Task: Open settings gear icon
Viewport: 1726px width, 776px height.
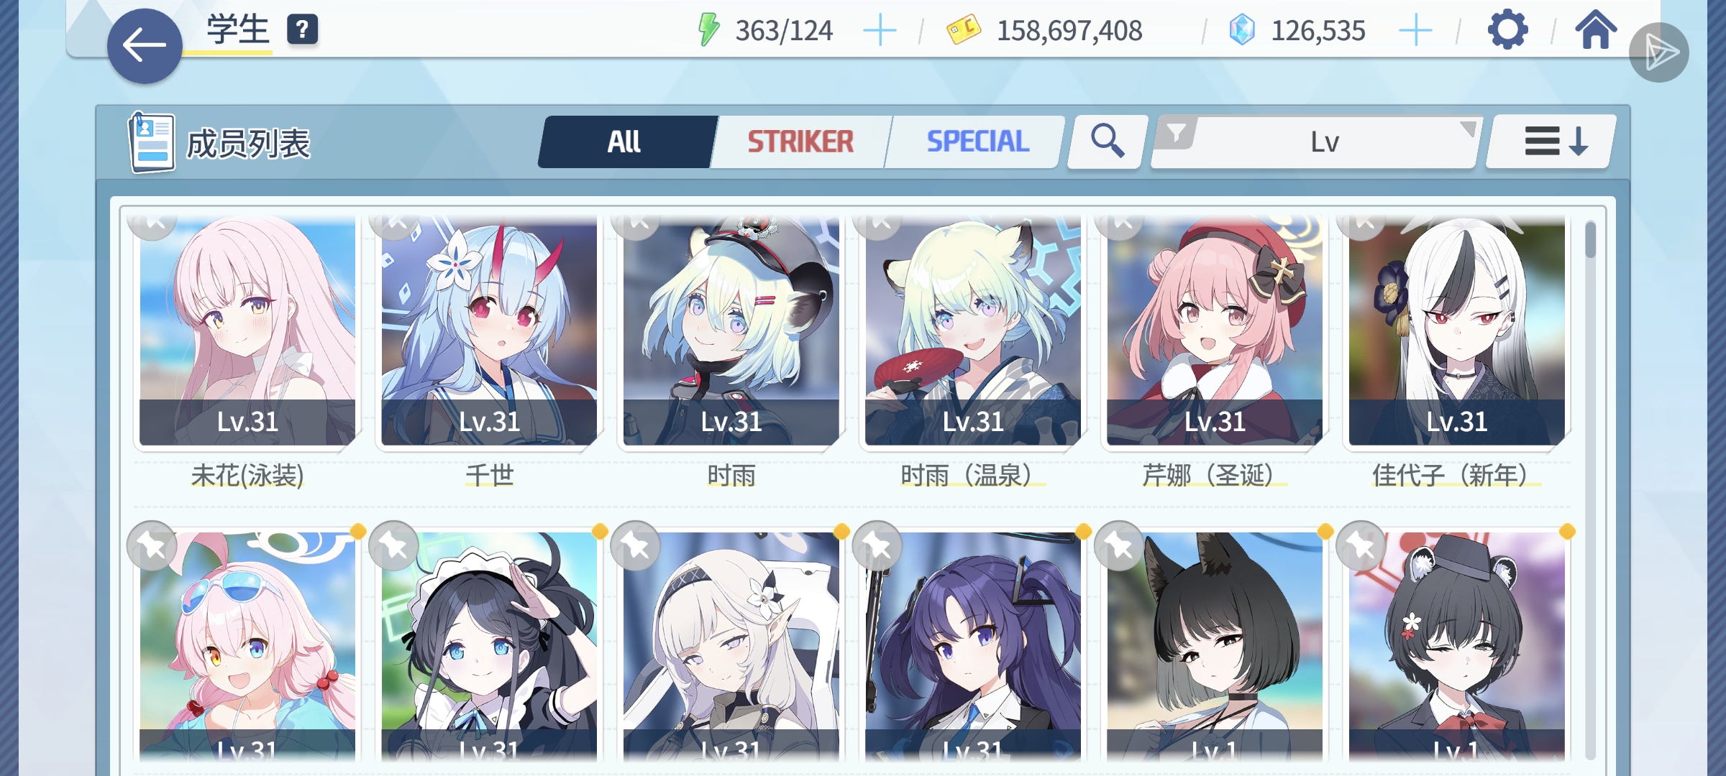Action: pyautogui.click(x=1507, y=30)
